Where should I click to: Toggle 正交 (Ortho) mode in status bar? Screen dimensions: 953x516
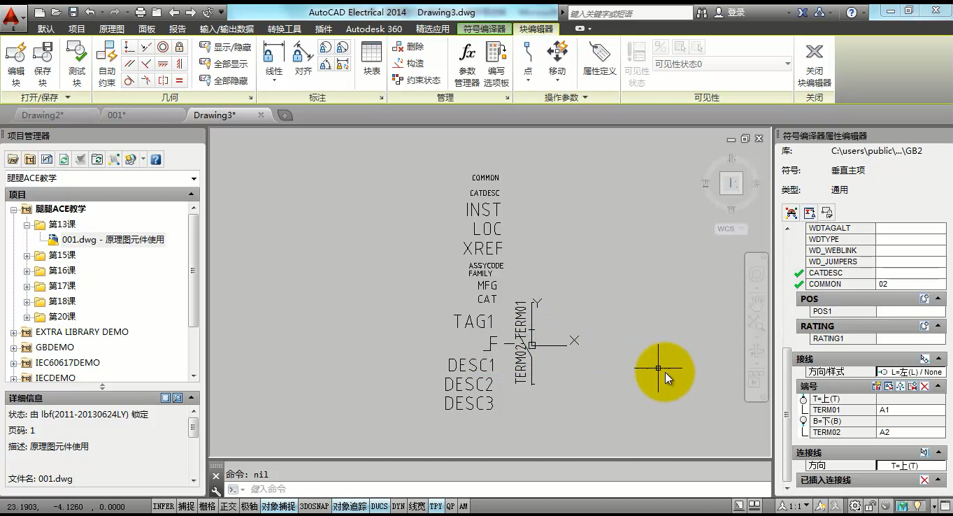[228, 506]
